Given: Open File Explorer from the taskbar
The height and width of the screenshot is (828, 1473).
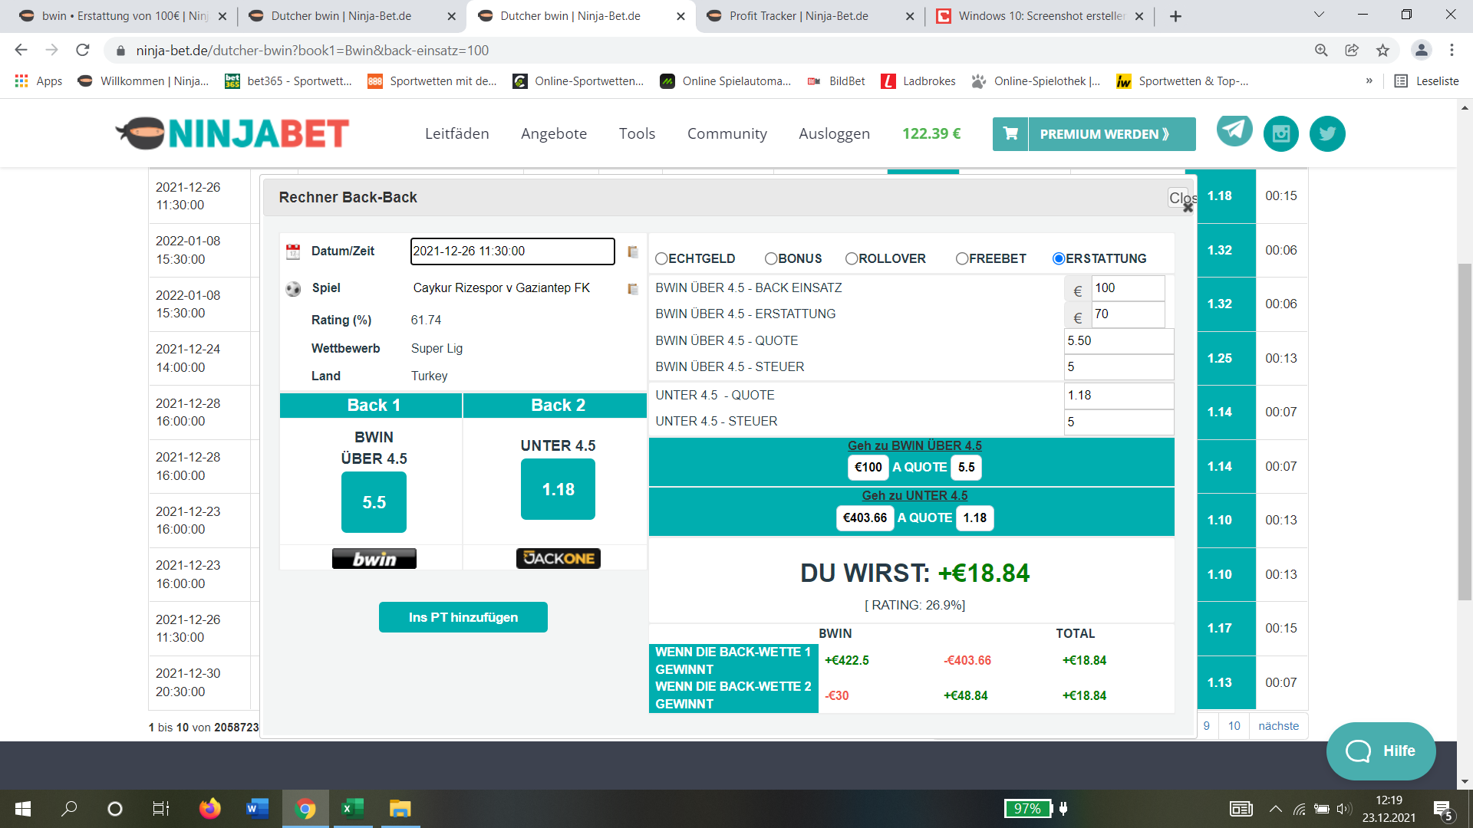Looking at the screenshot, I should [400, 809].
